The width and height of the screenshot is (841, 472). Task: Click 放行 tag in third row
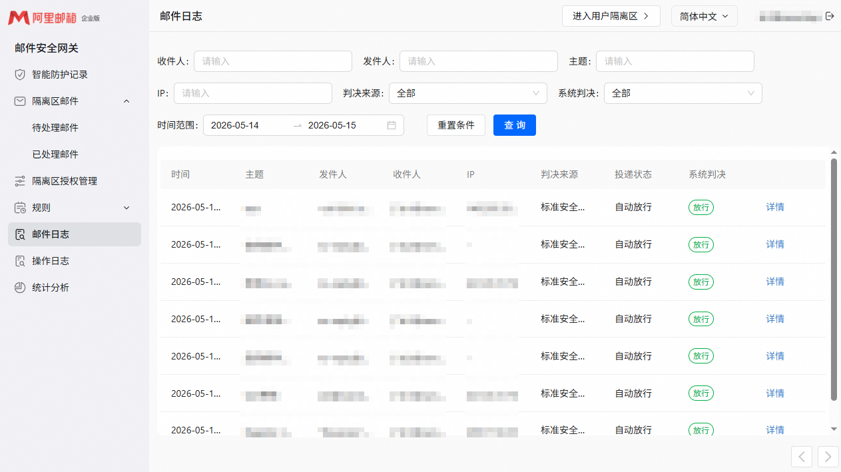(701, 282)
